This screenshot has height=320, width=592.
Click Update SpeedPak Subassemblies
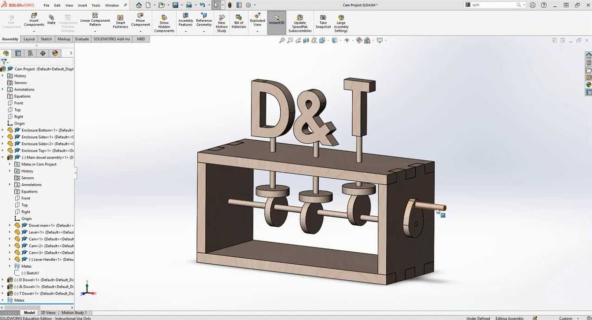[x=300, y=23]
